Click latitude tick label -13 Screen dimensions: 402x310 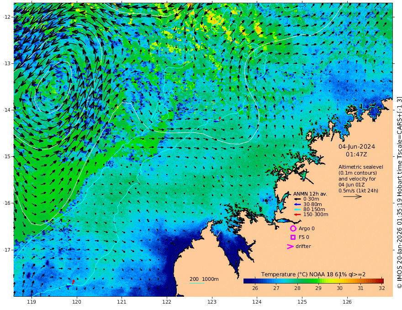pyautogui.click(x=6, y=63)
